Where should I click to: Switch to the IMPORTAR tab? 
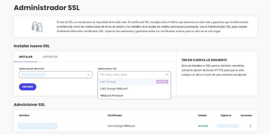(50, 57)
